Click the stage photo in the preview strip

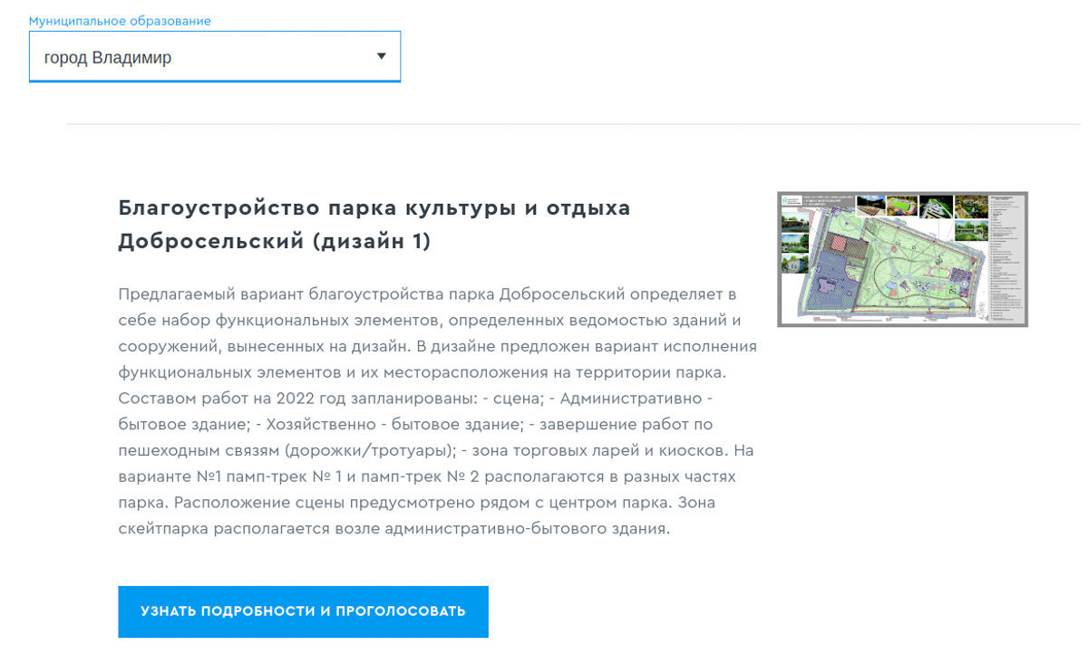(x=869, y=205)
